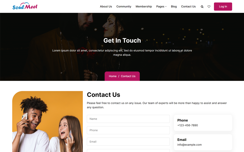
Task: Click the phone number +123-456-7890
Action: coord(188,125)
